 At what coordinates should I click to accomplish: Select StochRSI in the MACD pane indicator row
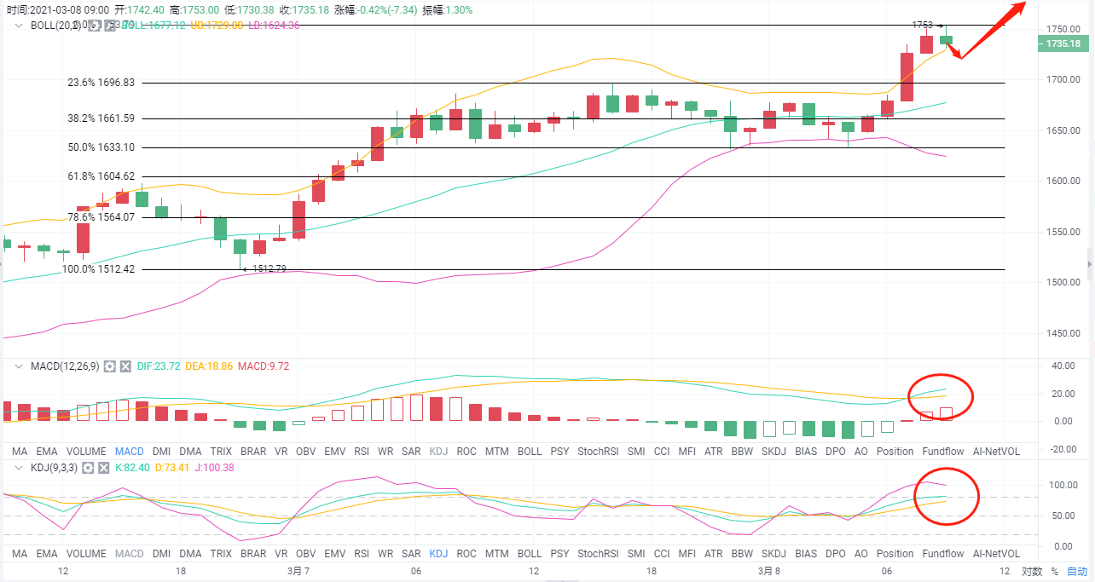598,452
